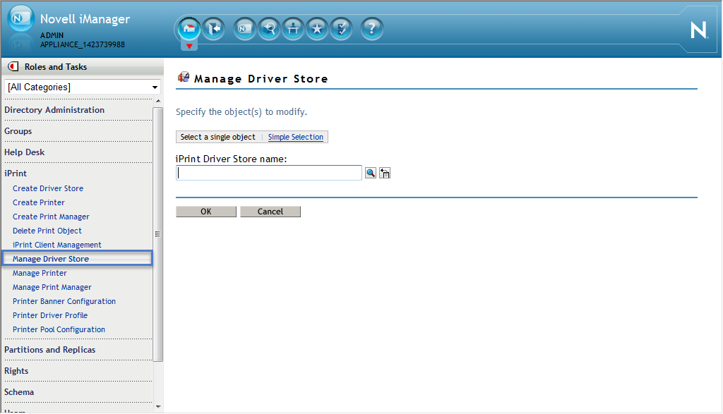Click sidebar scrollbar up arrow

click(x=158, y=102)
